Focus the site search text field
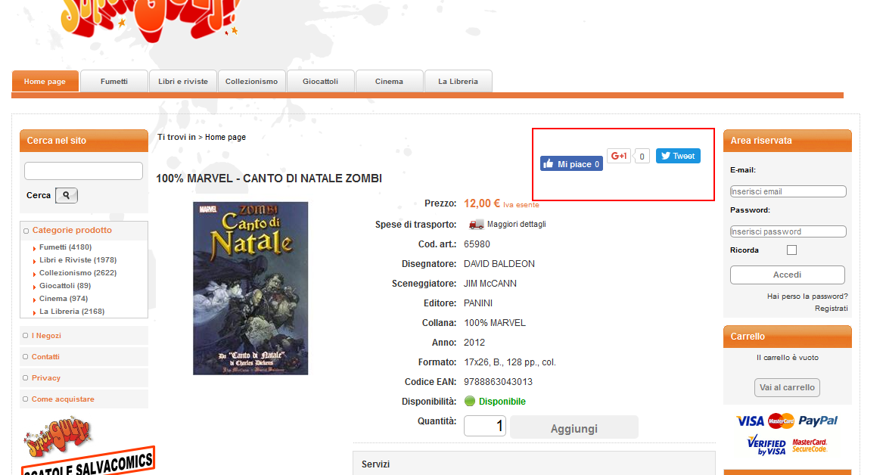This screenshot has height=475, width=886. tap(84, 171)
